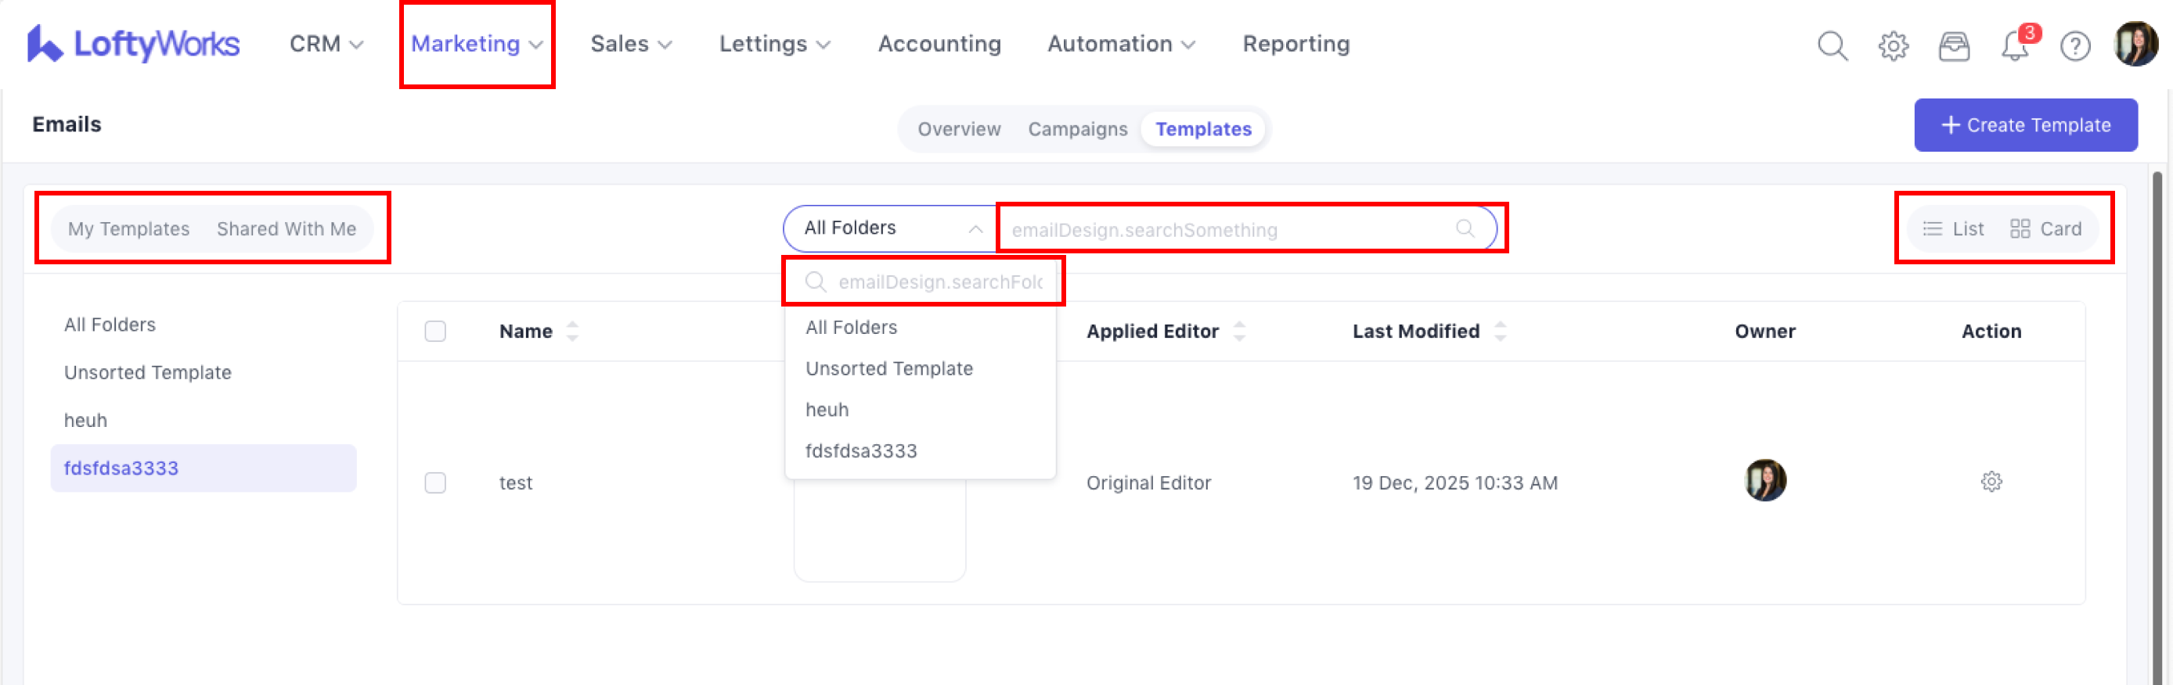Image resolution: width=2173 pixels, height=685 pixels.
Task: Click the gear icon in test row
Action: pos(1991,482)
